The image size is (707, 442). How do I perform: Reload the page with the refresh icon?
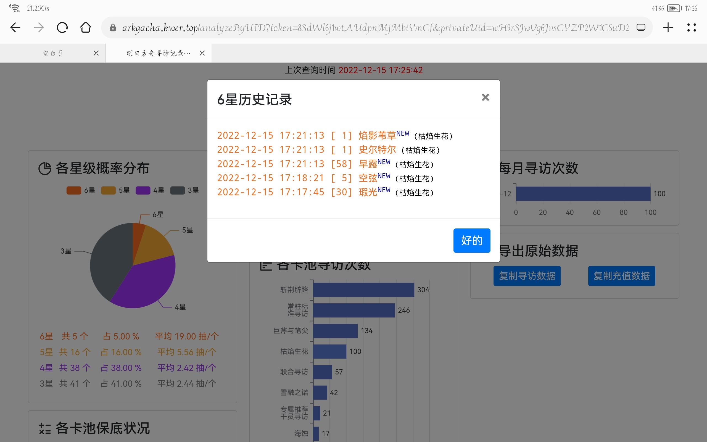(62, 27)
